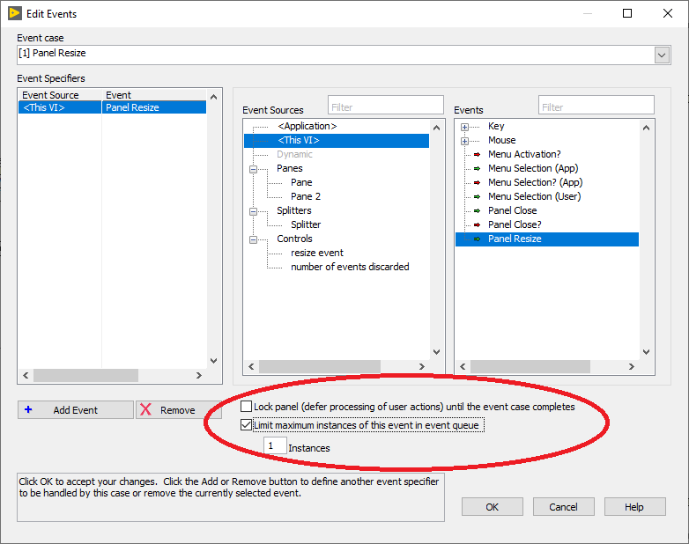This screenshot has height=544, width=689.
Task: Select <Application> in Event Sources
Action: tap(307, 126)
